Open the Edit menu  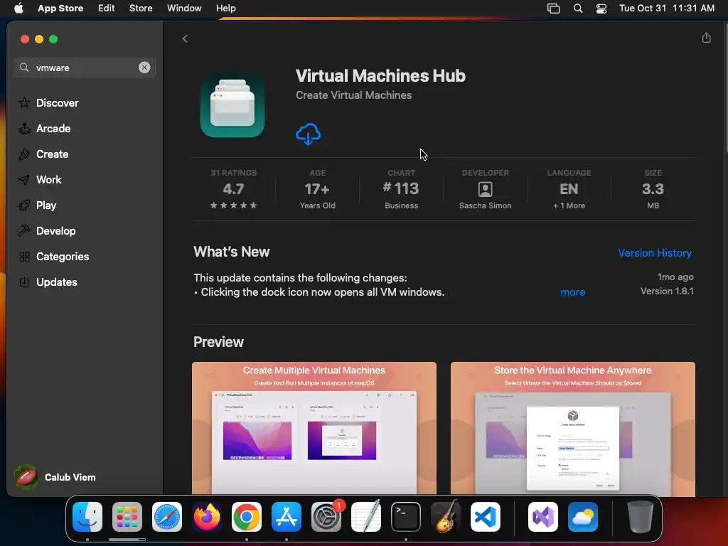tap(107, 8)
